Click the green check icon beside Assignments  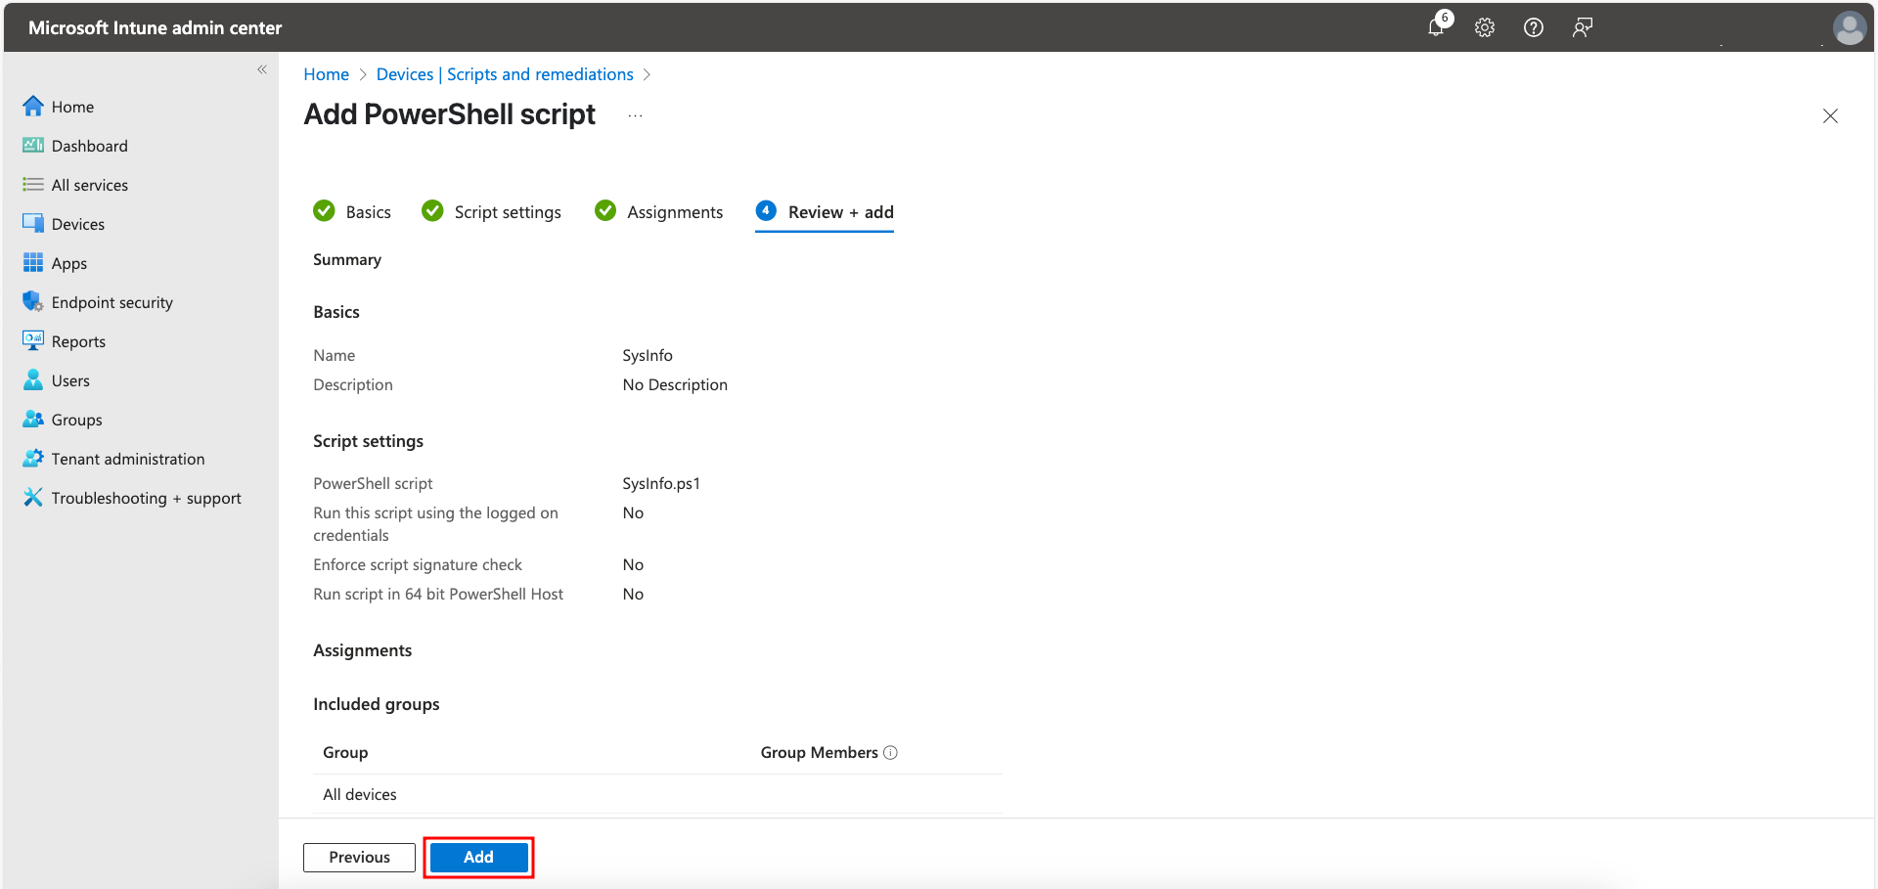point(605,211)
